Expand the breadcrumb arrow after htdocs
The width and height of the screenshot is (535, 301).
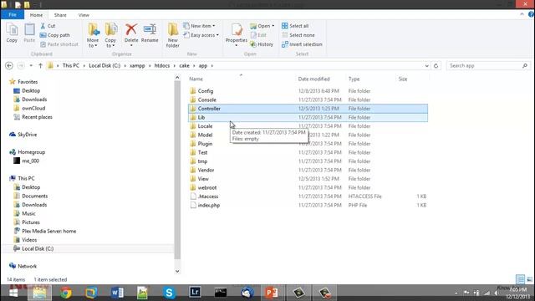pyautogui.click(x=175, y=65)
